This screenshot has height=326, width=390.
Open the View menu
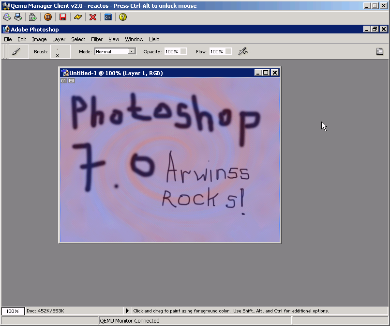[114, 39]
